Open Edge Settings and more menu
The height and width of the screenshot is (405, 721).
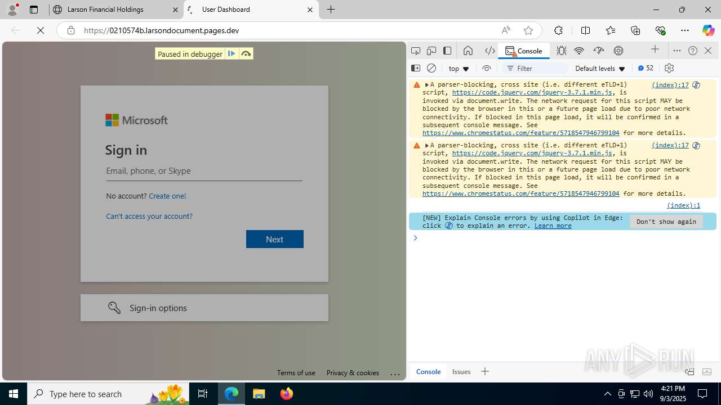685,30
